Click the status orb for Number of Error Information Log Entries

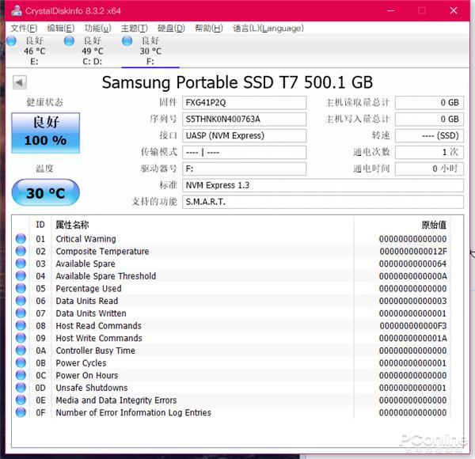tap(21, 412)
